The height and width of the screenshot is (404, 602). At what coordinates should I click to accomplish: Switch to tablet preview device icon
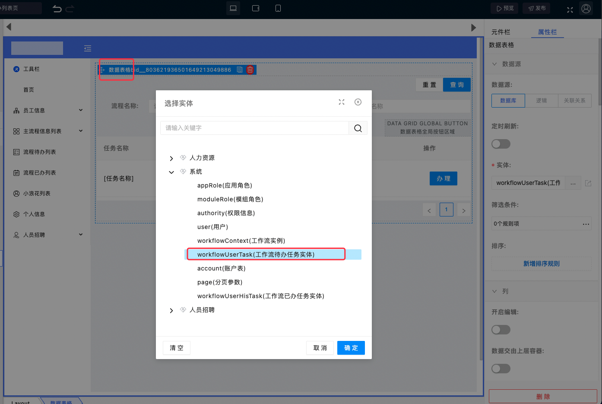pyautogui.click(x=256, y=8)
